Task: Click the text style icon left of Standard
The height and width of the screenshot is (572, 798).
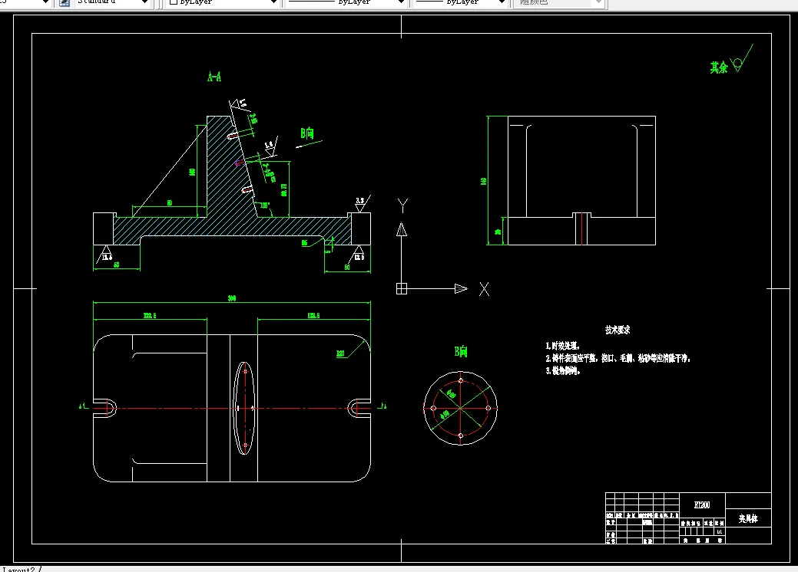Action: click(64, 2)
